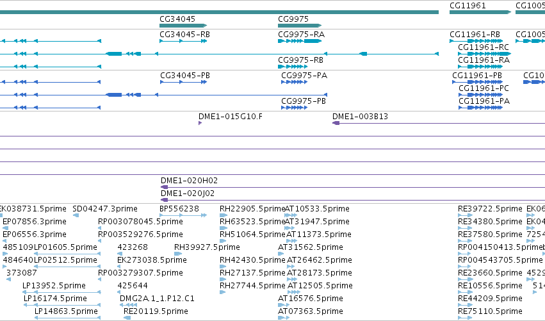This screenshot has height=321, width=545.
Task: Click the CG11961 gene arrow bar
Action: coord(480,12)
